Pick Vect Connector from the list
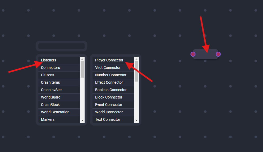Image resolution: width=263 pixels, height=152 pixels. coord(113,68)
